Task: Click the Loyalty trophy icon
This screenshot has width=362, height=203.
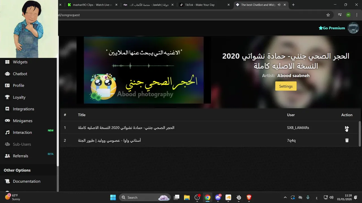Action: tap(7, 97)
